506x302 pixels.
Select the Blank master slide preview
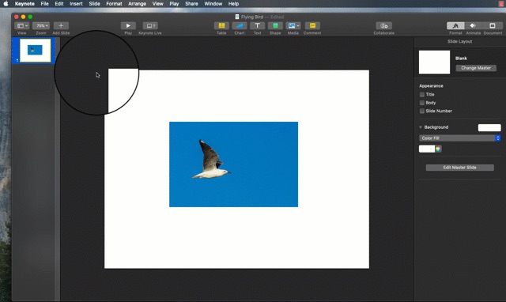tap(434, 62)
